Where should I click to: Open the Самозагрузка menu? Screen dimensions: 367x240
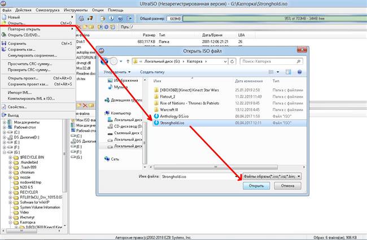click(x=47, y=10)
